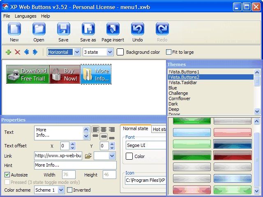Select the Buy Now! button preview

point(65,74)
